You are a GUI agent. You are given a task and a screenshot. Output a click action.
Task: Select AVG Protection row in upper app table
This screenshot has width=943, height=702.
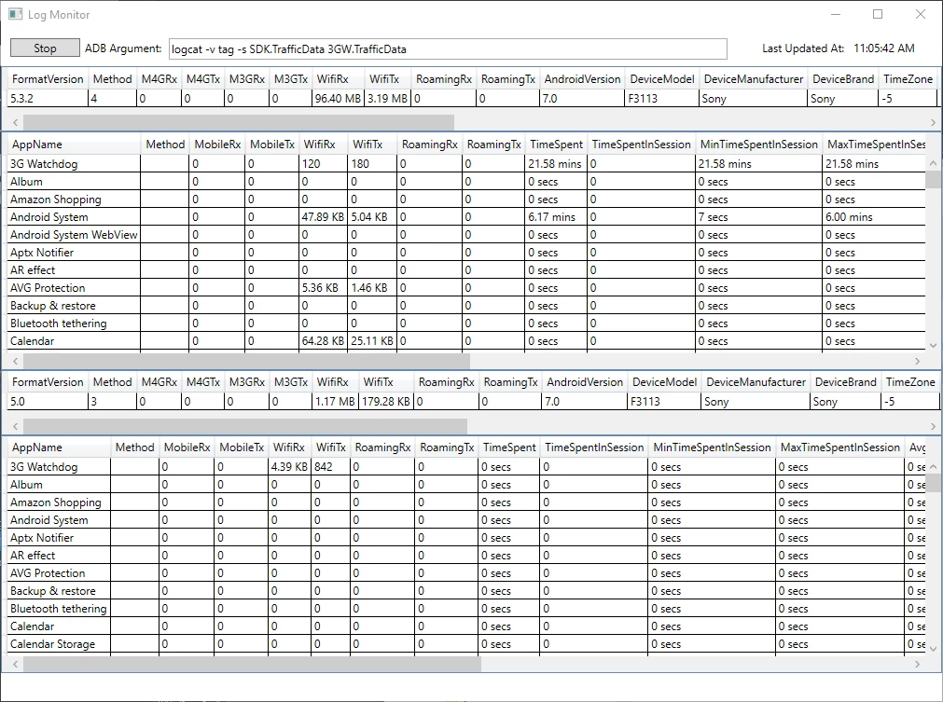pyautogui.click(x=466, y=288)
